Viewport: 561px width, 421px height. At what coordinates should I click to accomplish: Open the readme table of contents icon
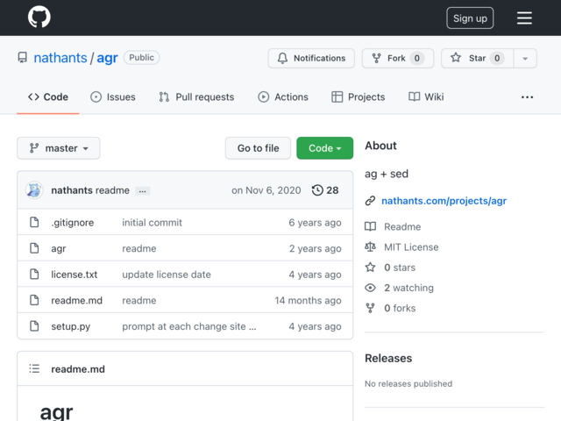point(34,368)
